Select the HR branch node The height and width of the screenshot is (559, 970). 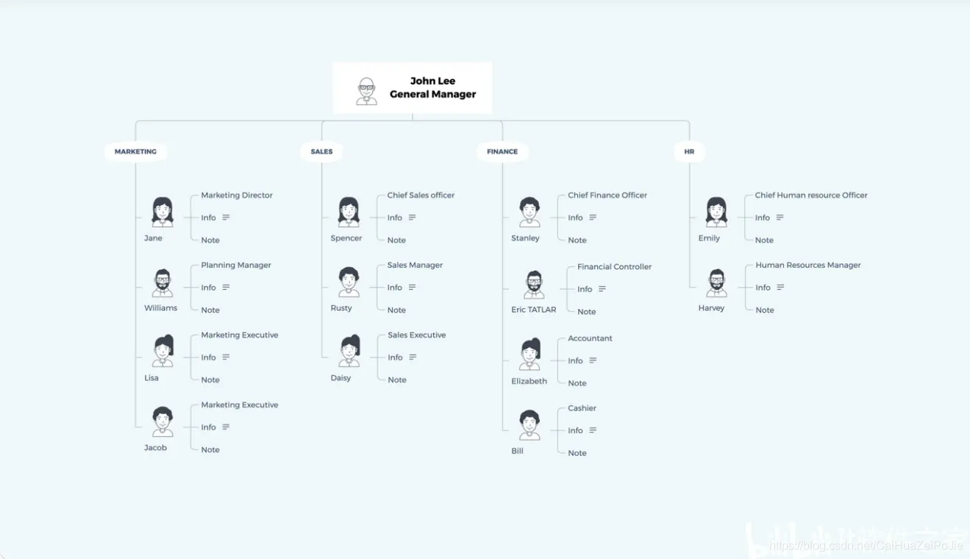689,152
